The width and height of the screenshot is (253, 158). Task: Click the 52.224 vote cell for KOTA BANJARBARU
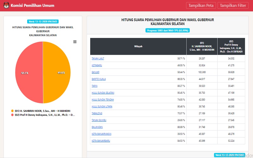pos(231,141)
